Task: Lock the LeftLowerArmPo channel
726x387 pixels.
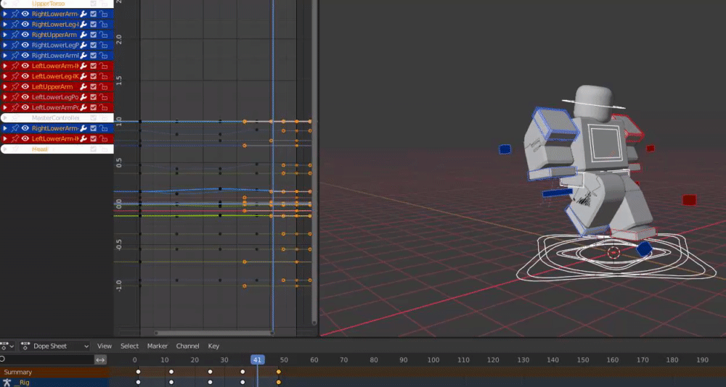Action: pyautogui.click(x=104, y=107)
